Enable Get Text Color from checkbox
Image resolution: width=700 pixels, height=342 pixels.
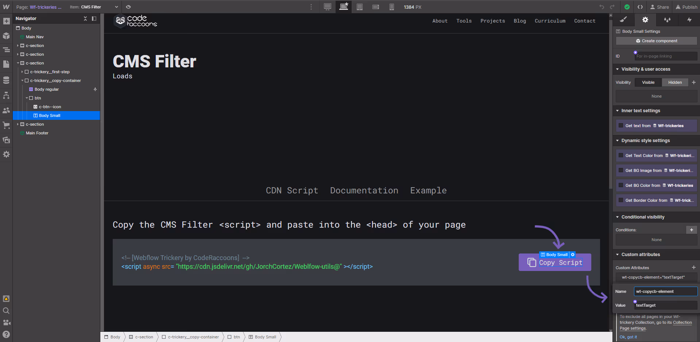(621, 156)
